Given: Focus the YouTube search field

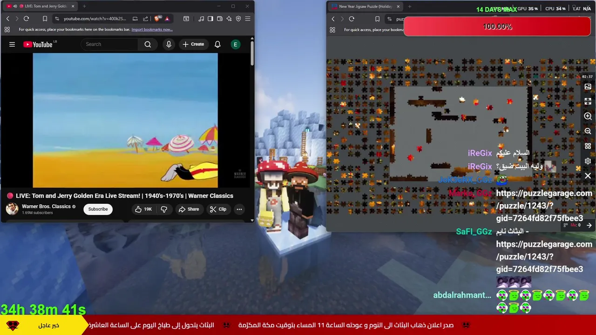Looking at the screenshot, I should coord(109,44).
